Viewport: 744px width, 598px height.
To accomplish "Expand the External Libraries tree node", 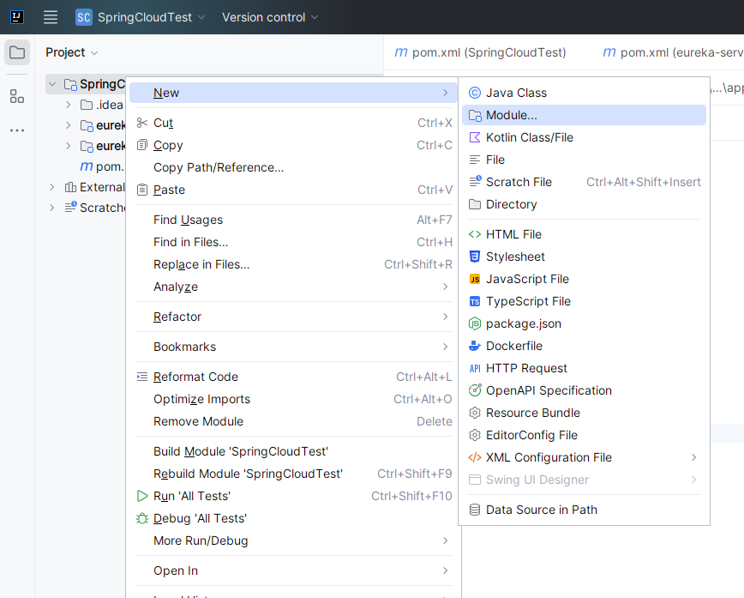I will 52,187.
